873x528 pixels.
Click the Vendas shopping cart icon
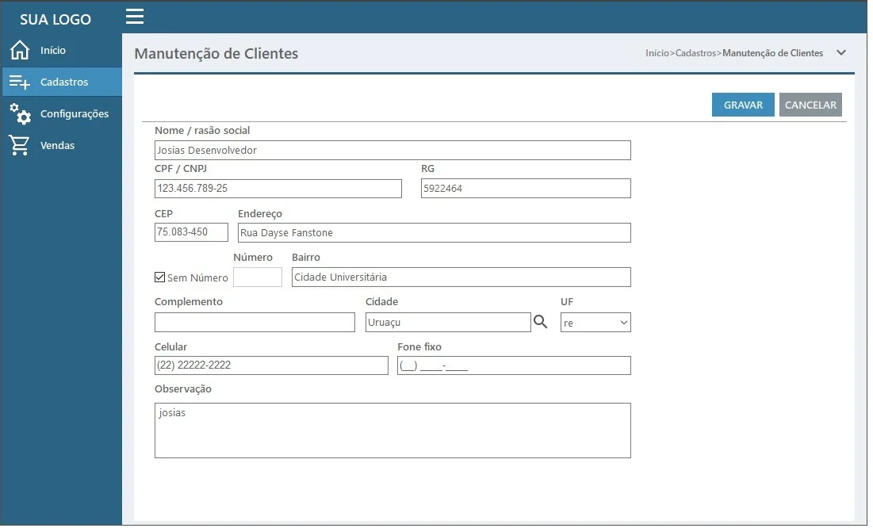20,145
